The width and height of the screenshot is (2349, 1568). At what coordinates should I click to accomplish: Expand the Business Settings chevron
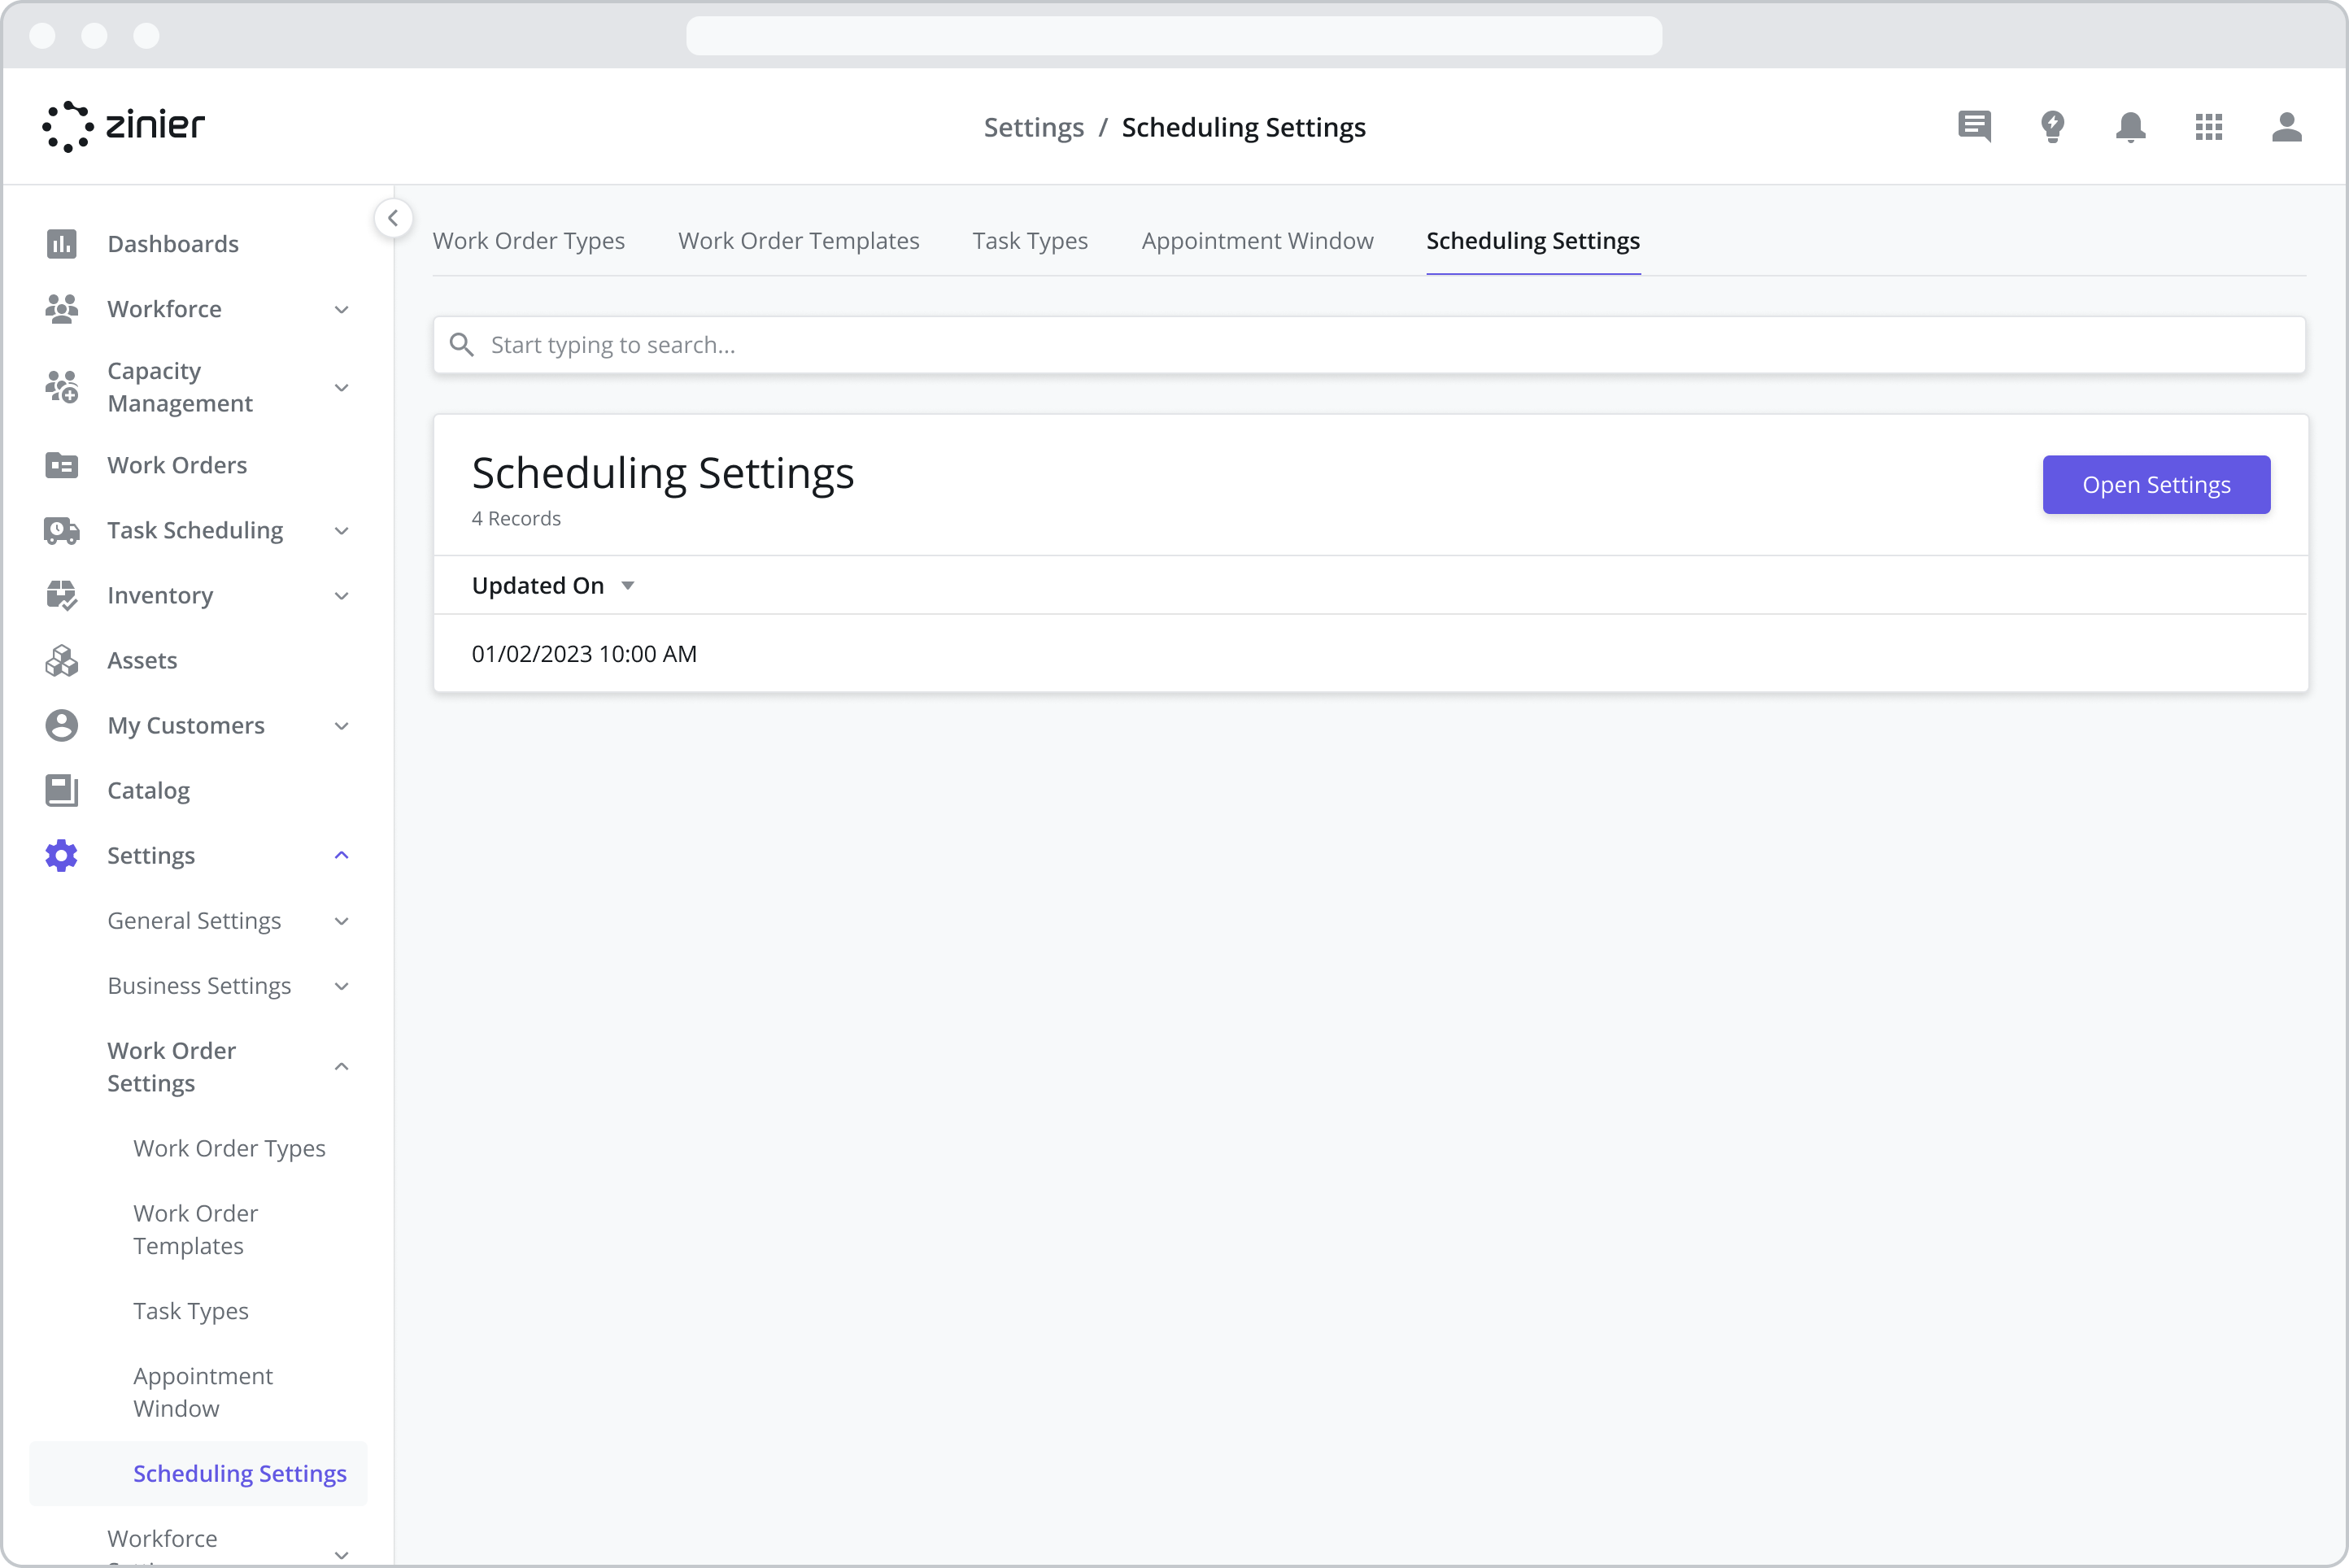coord(341,986)
